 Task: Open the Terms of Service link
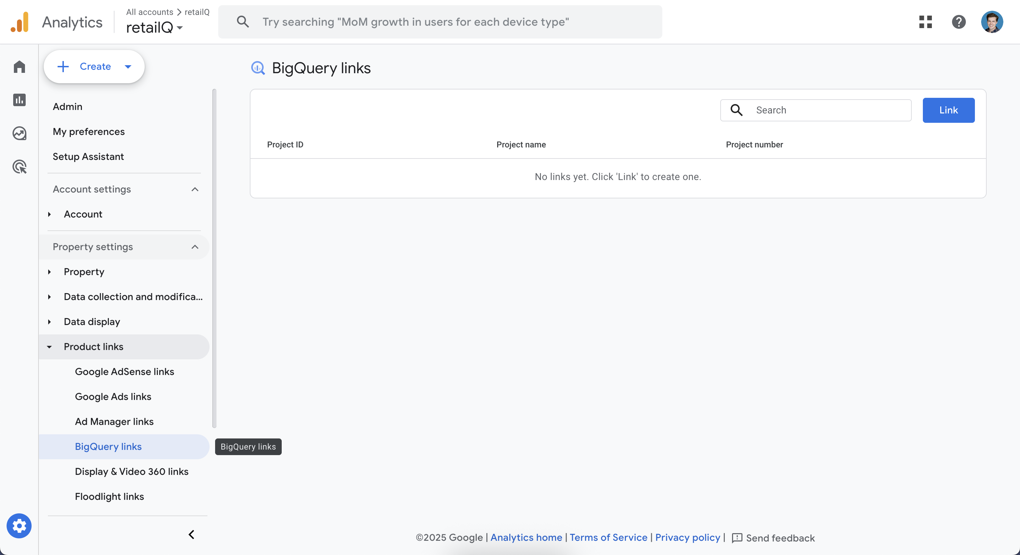pos(608,538)
